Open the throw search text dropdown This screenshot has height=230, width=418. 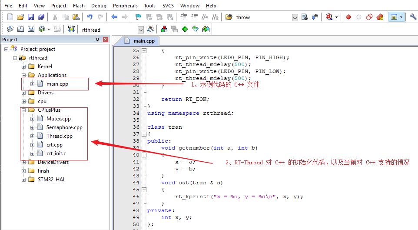(295, 18)
